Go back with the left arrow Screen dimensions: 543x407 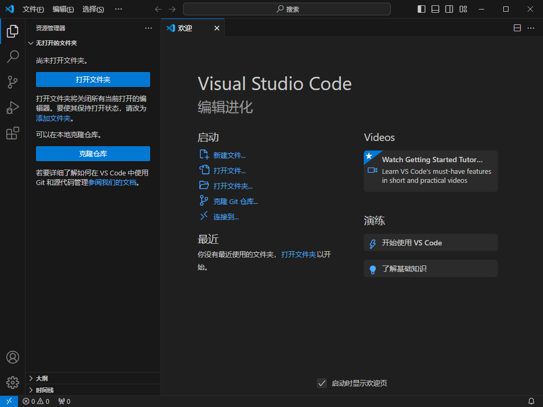[x=158, y=10]
